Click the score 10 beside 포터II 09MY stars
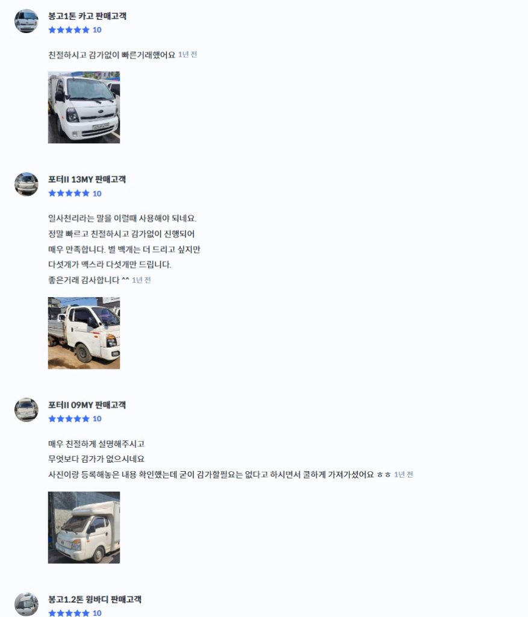This screenshot has width=528, height=617. point(97,419)
